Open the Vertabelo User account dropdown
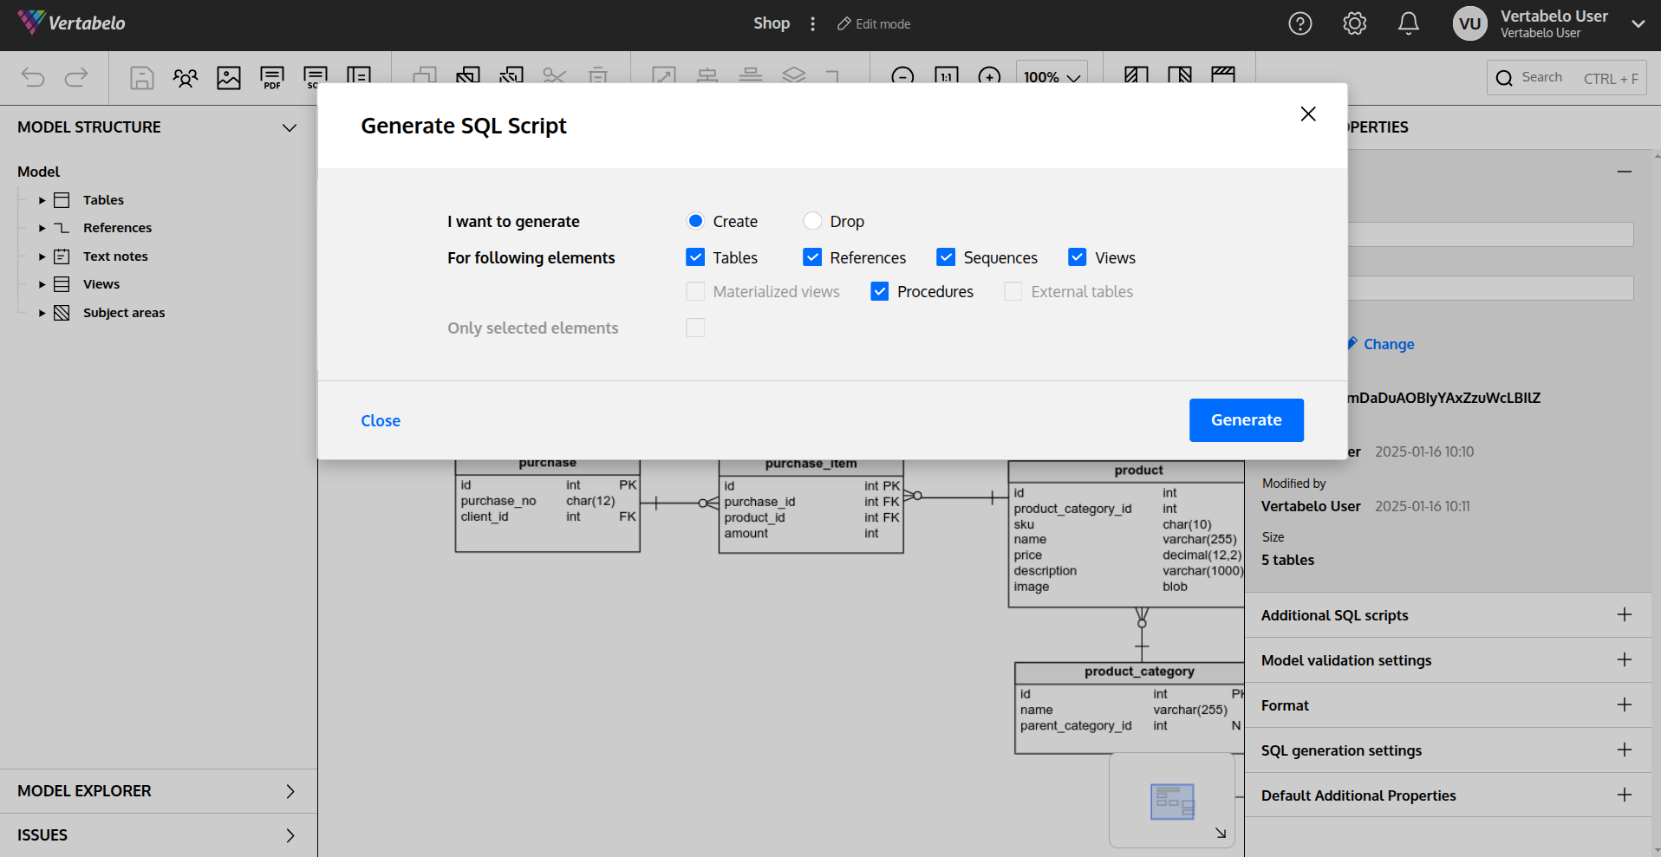 (x=1638, y=23)
